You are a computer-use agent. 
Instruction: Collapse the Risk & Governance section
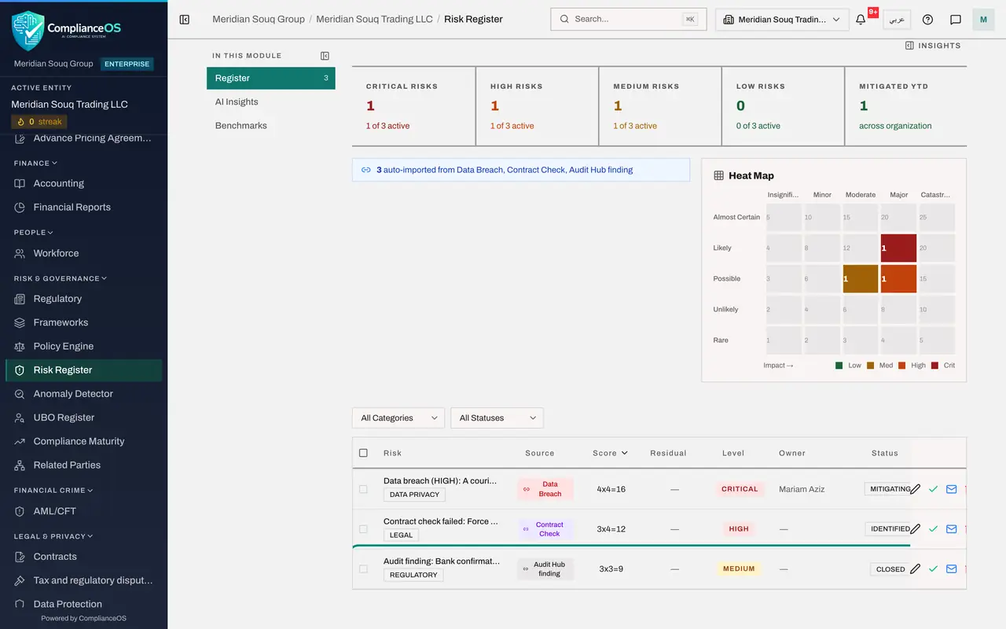(61, 278)
